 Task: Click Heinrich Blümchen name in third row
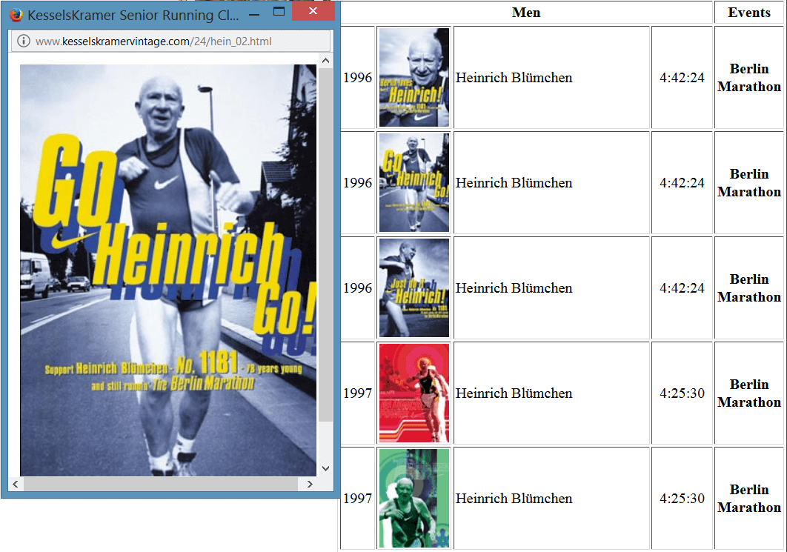[x=514, y=288]
